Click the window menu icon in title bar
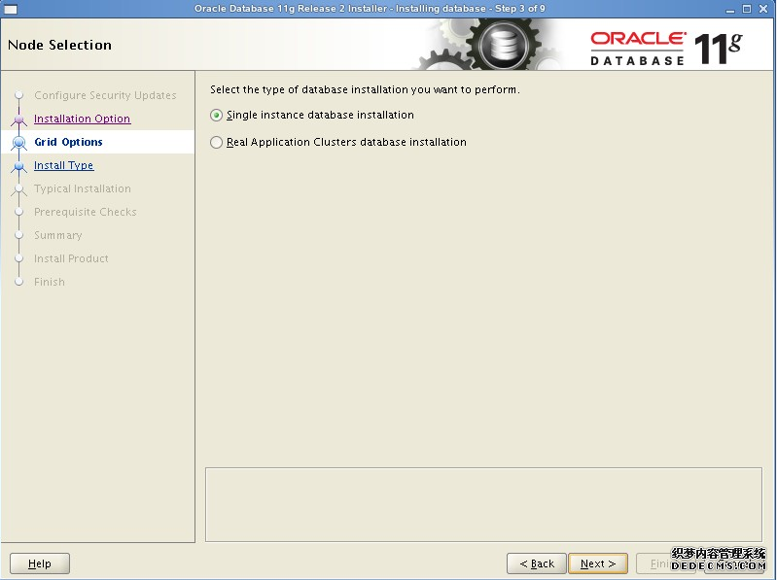777x580 pixels. tap(11, 9)
